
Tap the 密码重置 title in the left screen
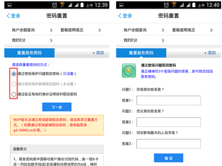point(57,16)
